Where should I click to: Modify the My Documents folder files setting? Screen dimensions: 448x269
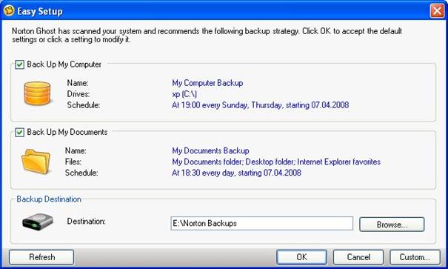276,162
